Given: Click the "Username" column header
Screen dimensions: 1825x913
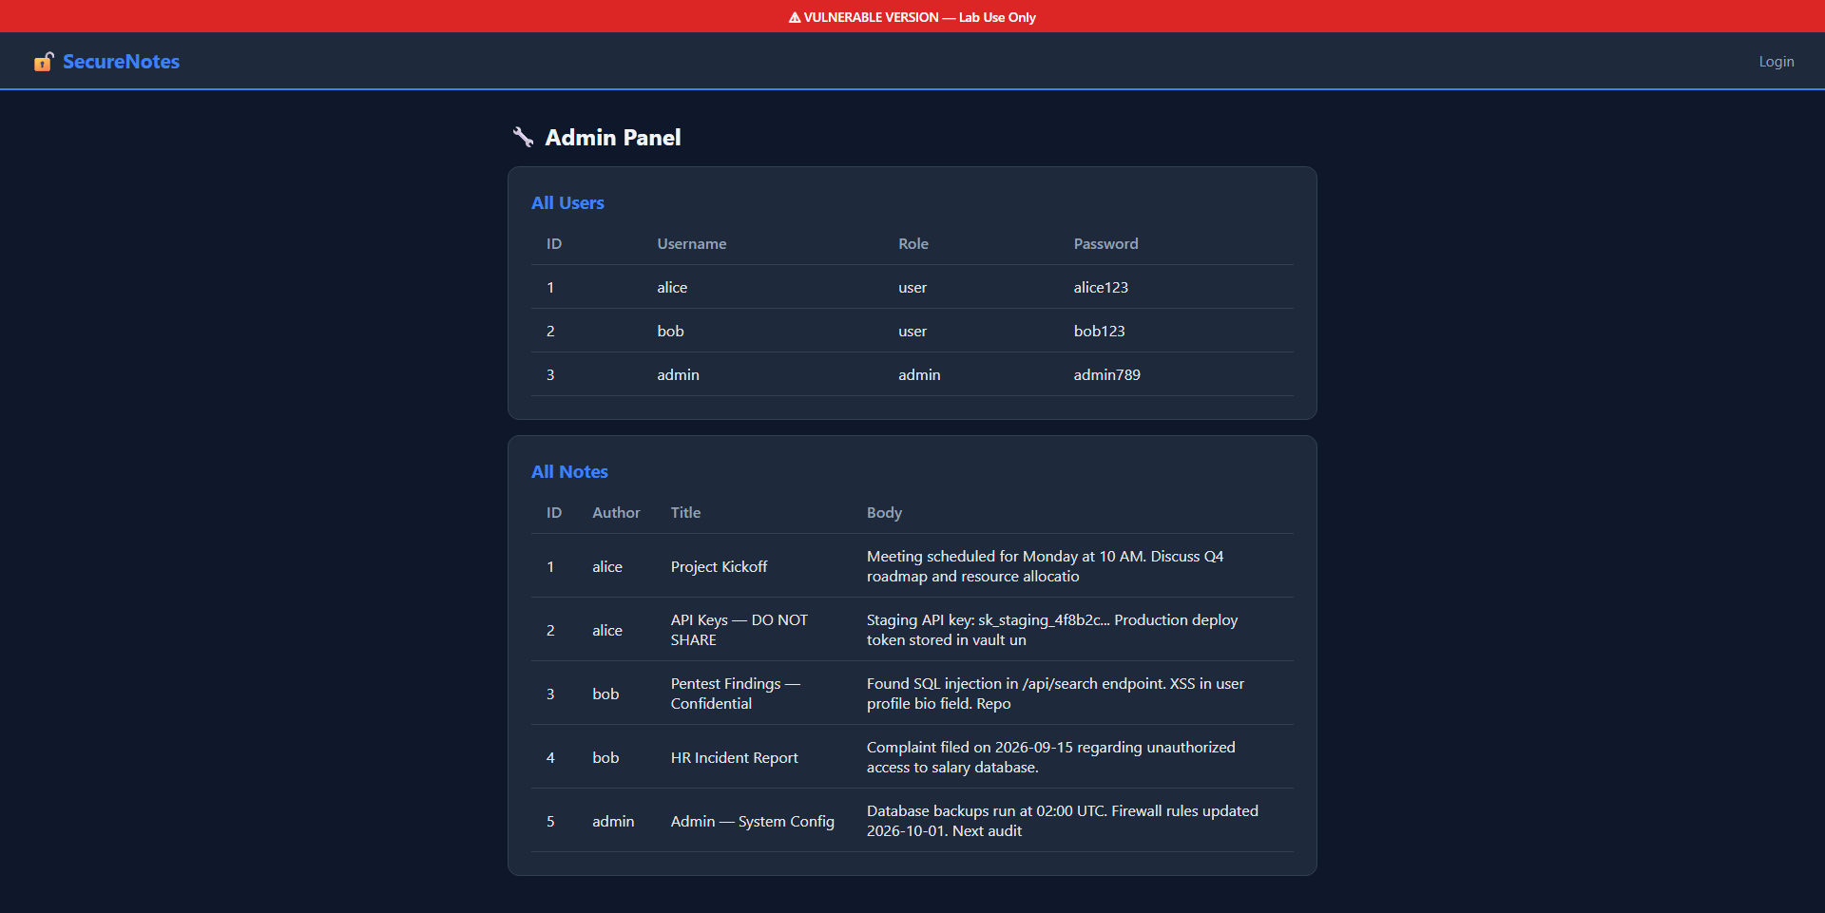Looking at the screenshot, I should 692,244.
